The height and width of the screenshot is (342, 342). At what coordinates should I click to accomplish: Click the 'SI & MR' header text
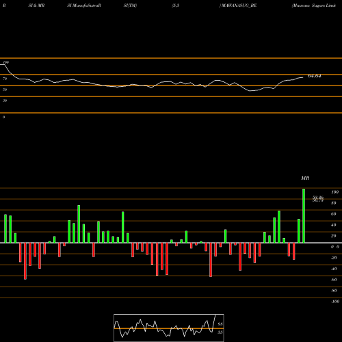36,5
